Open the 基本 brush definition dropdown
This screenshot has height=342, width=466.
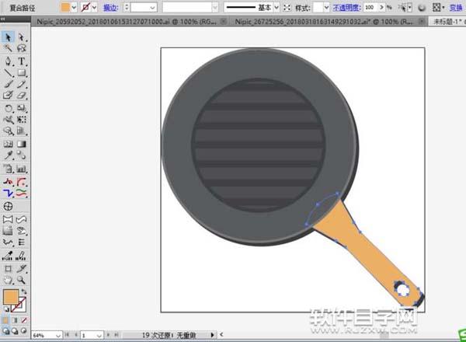(276, 7)
